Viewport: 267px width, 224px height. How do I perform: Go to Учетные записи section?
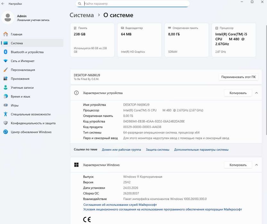coord(22,88)
